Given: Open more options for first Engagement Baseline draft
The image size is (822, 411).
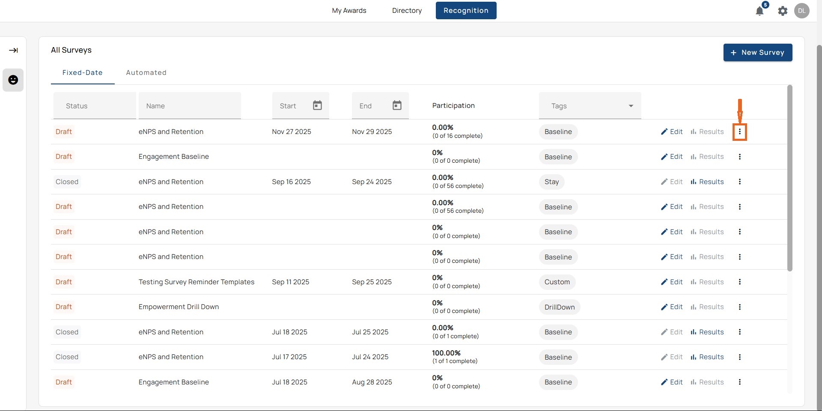Looking at the screenshot, I should 739,157.
